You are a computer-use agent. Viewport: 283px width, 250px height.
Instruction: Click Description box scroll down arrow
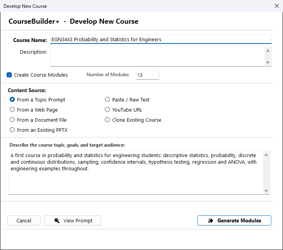(x=268, y=63)
